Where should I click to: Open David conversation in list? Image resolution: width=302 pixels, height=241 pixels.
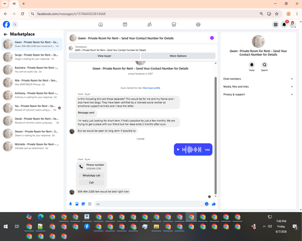coord(32,121)
